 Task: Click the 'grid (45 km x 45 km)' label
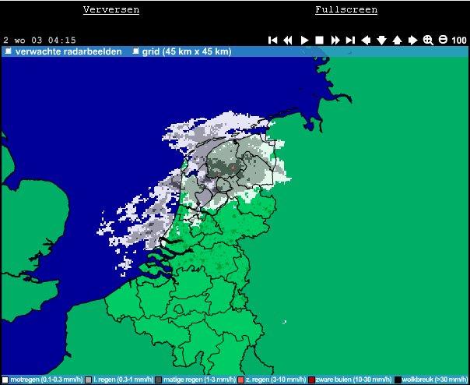click(x=187, y=51)
